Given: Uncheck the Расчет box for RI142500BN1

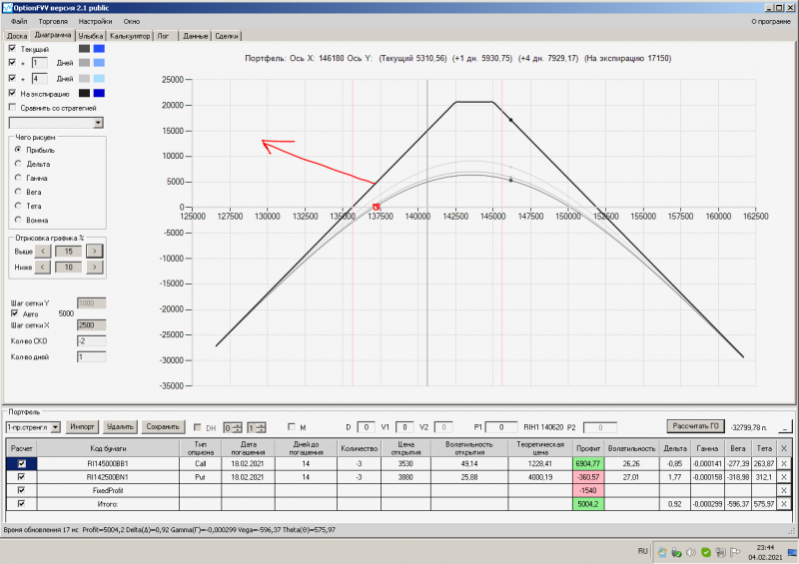Looking at the screenshot, I should click(21, 477).
